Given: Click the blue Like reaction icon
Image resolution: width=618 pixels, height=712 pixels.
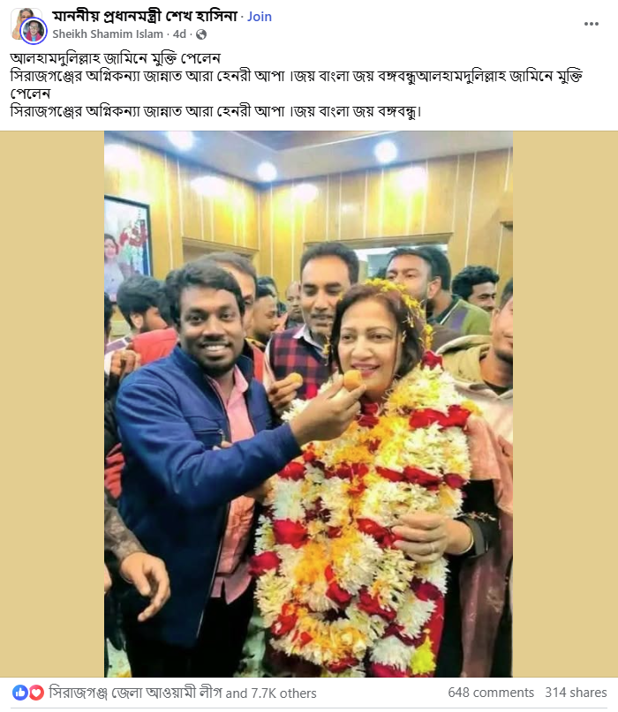Looking at the screenshot, I should (20, 693).
